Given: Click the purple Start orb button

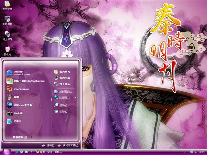Looking at the screenshot, I should (6, 152).
